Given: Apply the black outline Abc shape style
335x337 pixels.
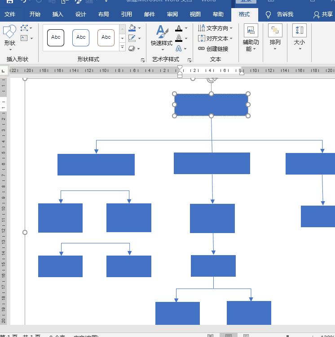Looking at the screenshot, I should point(56,38).
